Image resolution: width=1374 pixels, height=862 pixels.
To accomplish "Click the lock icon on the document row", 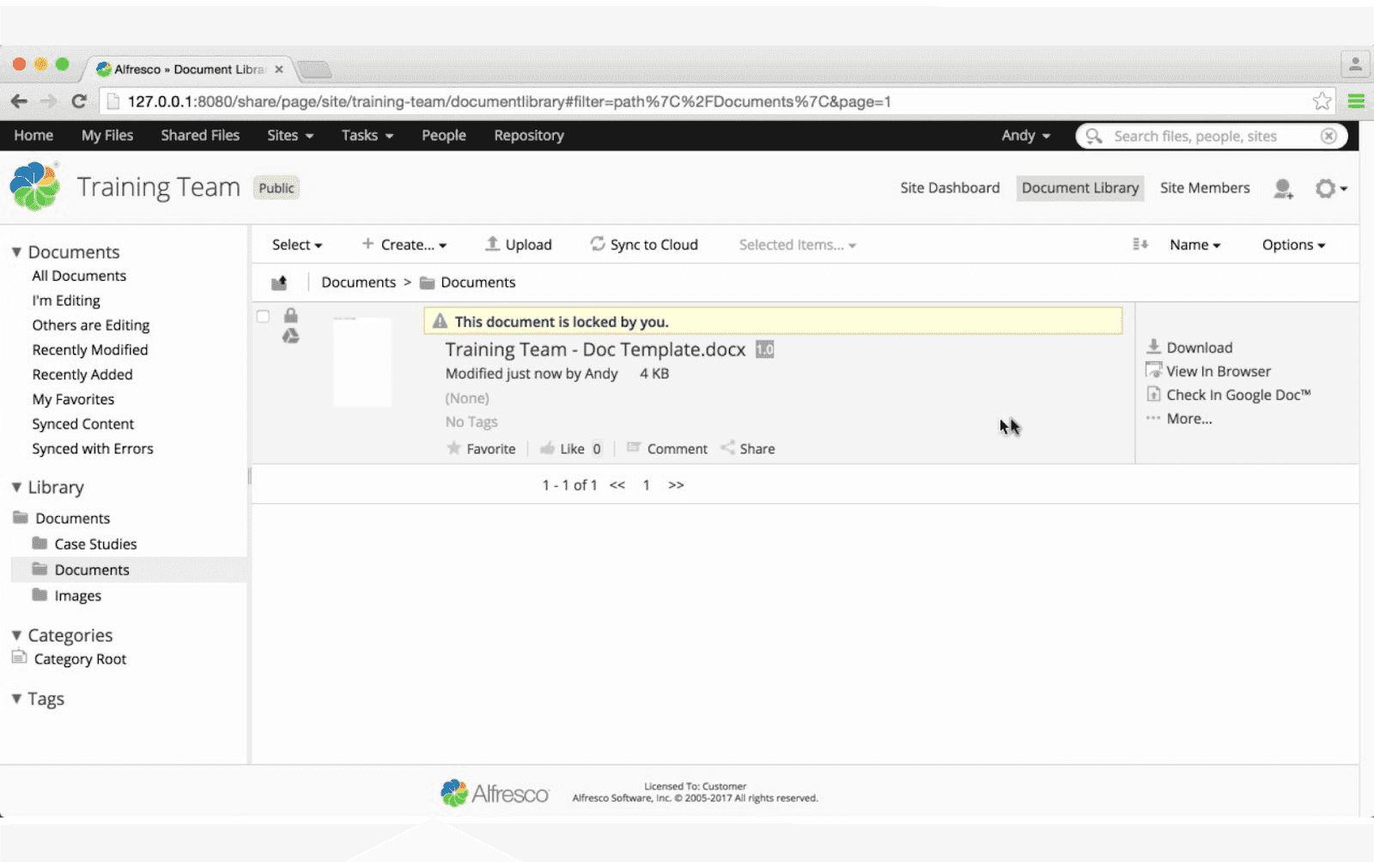I will 291,315.
